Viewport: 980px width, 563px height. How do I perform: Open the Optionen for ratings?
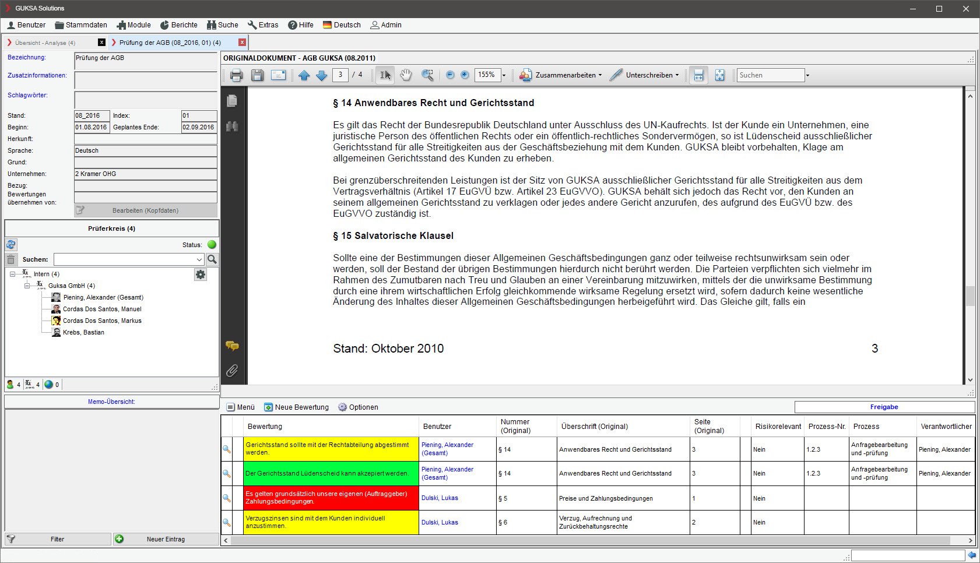click(358, 407)
